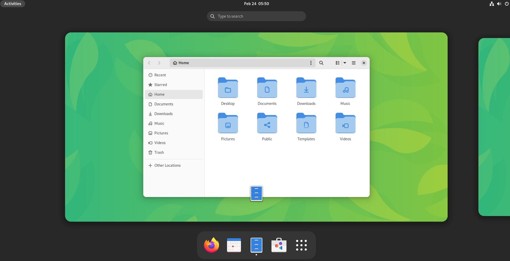
Task: Show all applications grid from dock
Action: 301,245
